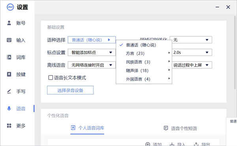Select the 语音 microphone icon

9,109
